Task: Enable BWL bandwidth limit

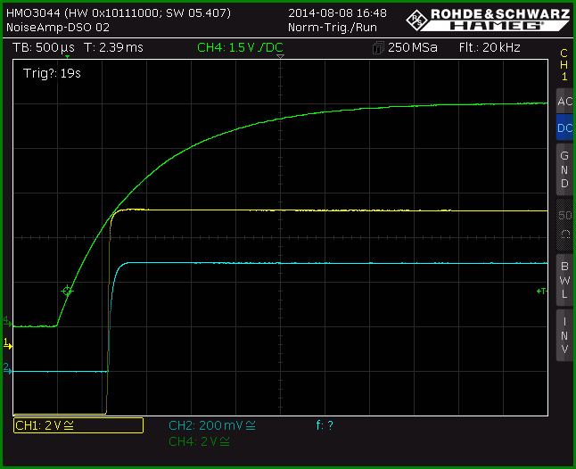Action: 564,280
